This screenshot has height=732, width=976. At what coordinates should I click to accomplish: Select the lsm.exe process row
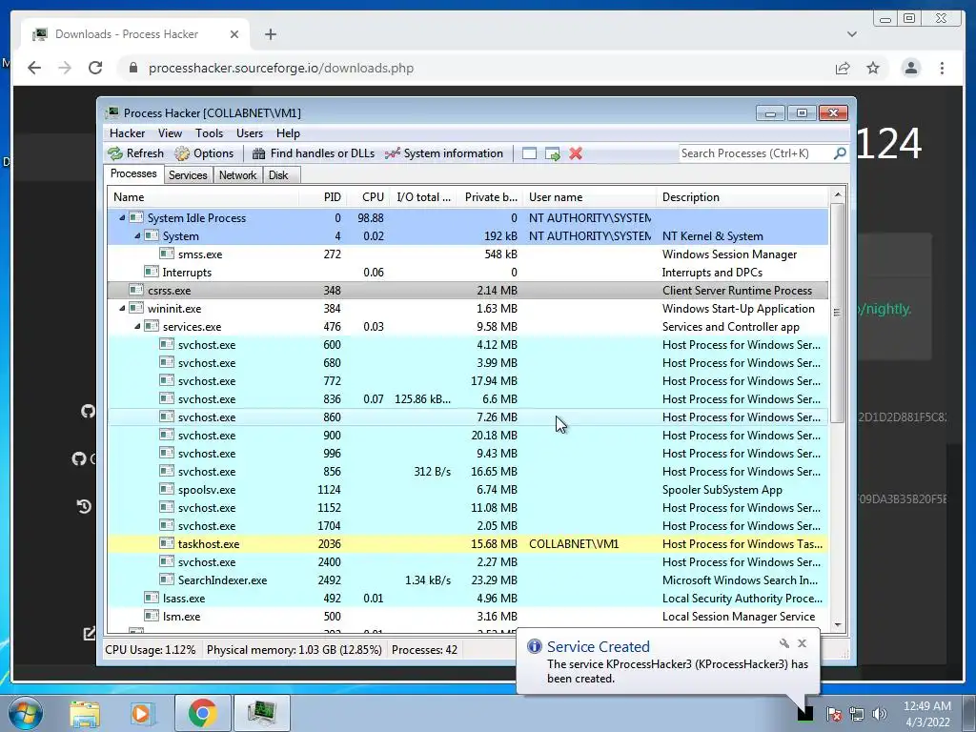click(467, 617)
